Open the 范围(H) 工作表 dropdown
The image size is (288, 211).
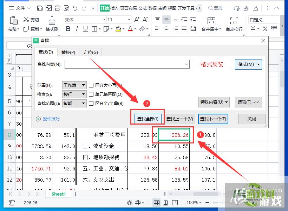pyautogui.click(x=74, y=85)
